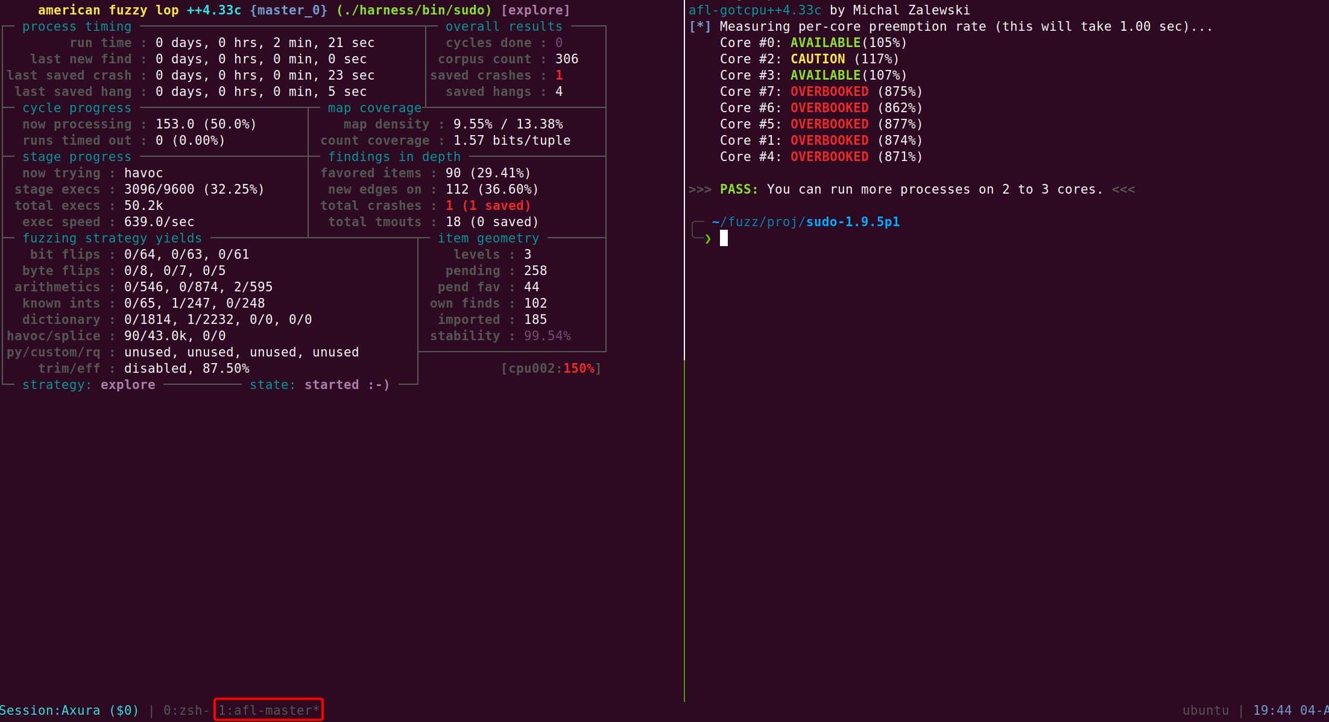Select the 1:afl-master tmux window tab
Viewport: 1329px width, 722px height.
(268, 710)
